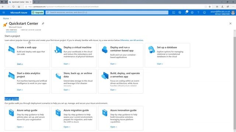Click the Azure migration guide book icon
Image resolution: width=236 pixels, height=132 pixels.
pos(58,113)
